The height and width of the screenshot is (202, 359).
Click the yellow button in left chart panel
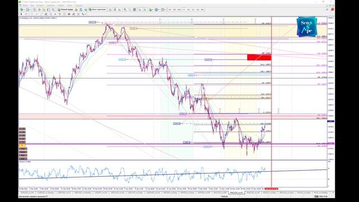(x=22, y=145)
